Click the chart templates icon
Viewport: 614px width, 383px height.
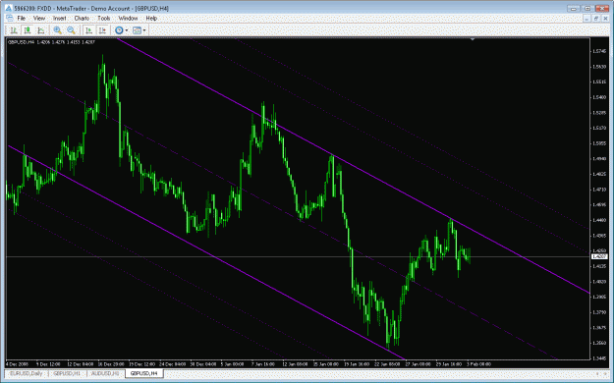click(137, 30)
